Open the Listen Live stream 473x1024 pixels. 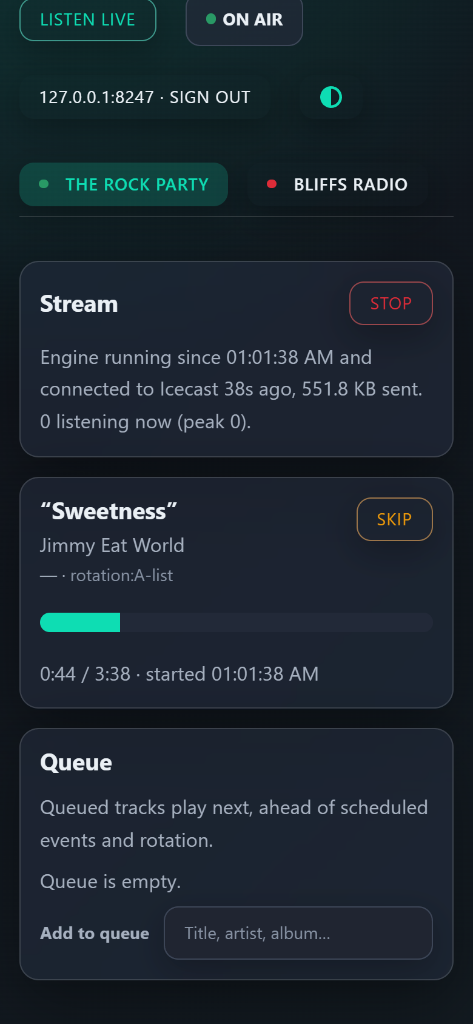point(88,19)
